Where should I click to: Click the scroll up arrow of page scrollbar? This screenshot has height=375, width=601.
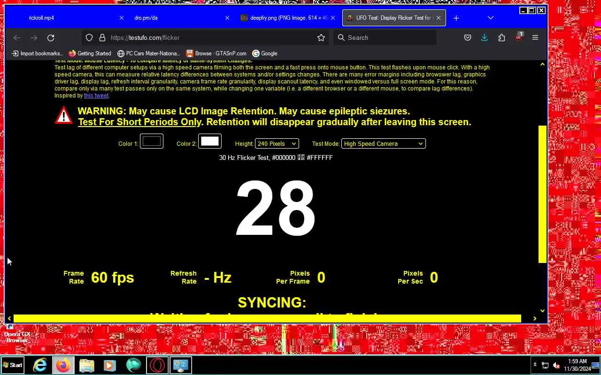coord(542,64)
